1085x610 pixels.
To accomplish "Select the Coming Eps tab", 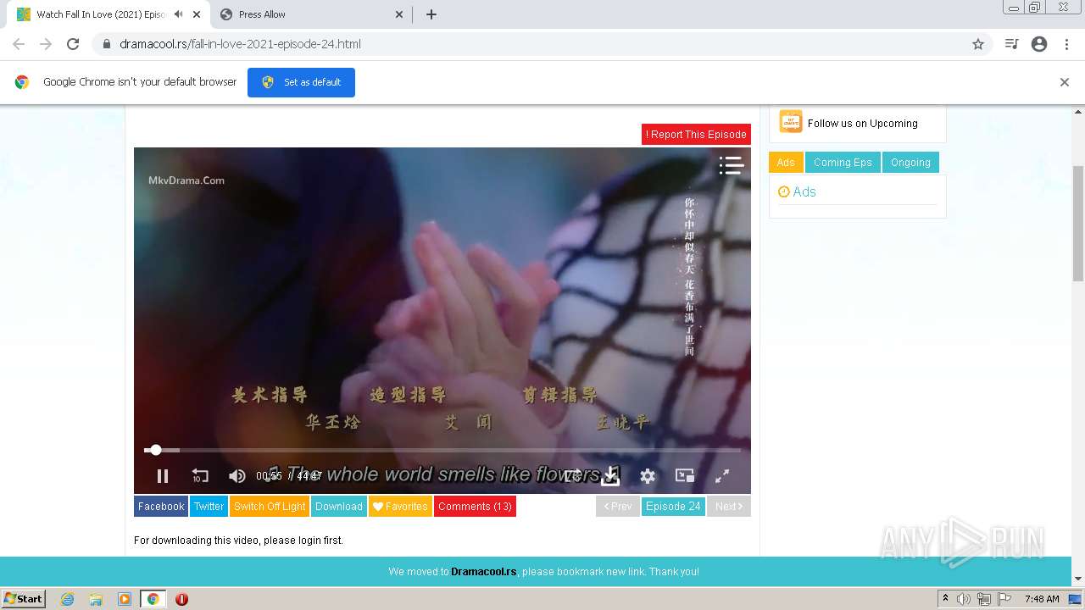I will [x=843, y=163].
